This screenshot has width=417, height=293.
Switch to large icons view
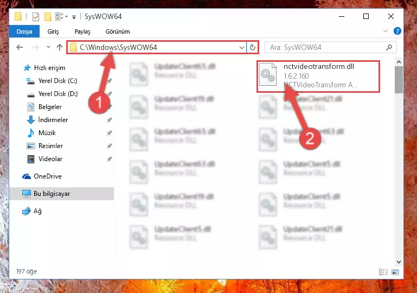tap(395, 272)
